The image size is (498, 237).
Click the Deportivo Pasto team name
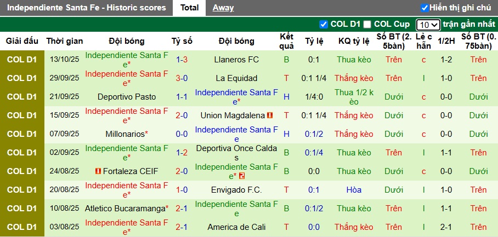pos(127,97)
